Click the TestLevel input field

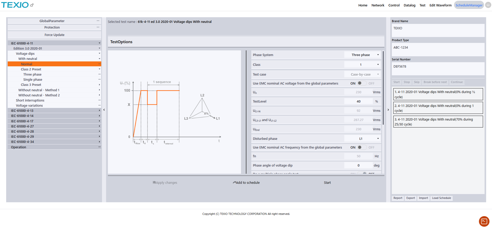tap(358, 101)
